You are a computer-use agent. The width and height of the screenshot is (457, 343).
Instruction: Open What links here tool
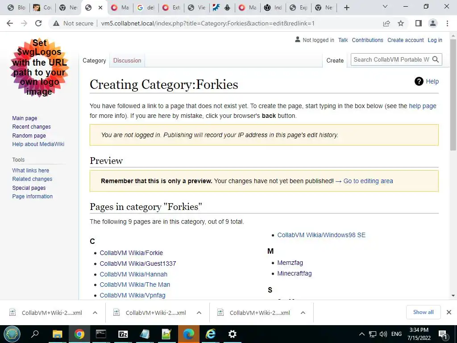[31, 170]
